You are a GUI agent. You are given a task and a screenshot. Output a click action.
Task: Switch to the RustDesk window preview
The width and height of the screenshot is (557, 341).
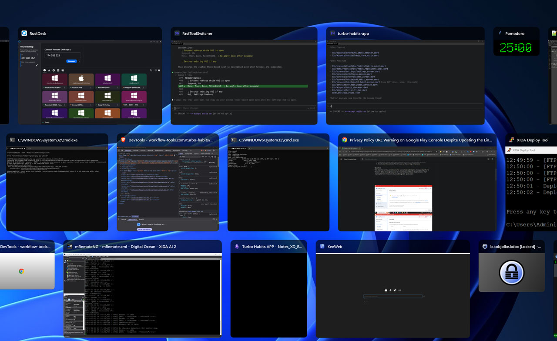pyautogui.click(x=90, y=82)
